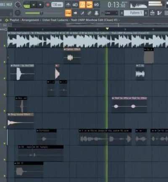Click the arrow icon in second toolbar row
The width and height of the screenshot is (168, 182).
[x=75, y=13]
